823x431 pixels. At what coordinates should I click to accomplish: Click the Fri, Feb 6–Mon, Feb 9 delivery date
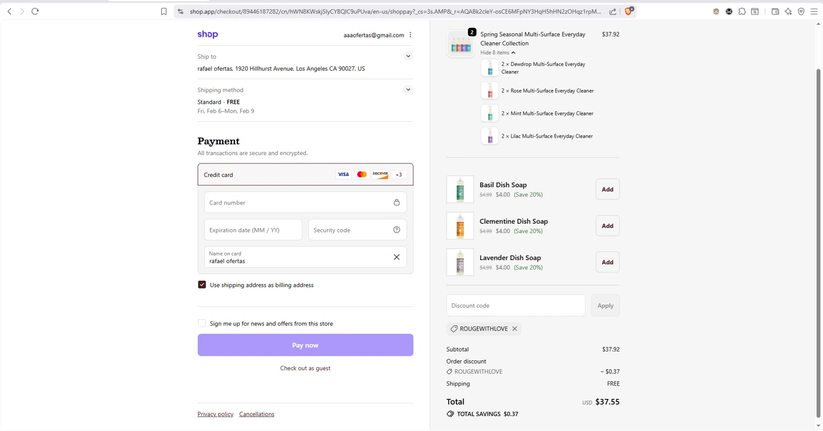(x=226, y=111)
